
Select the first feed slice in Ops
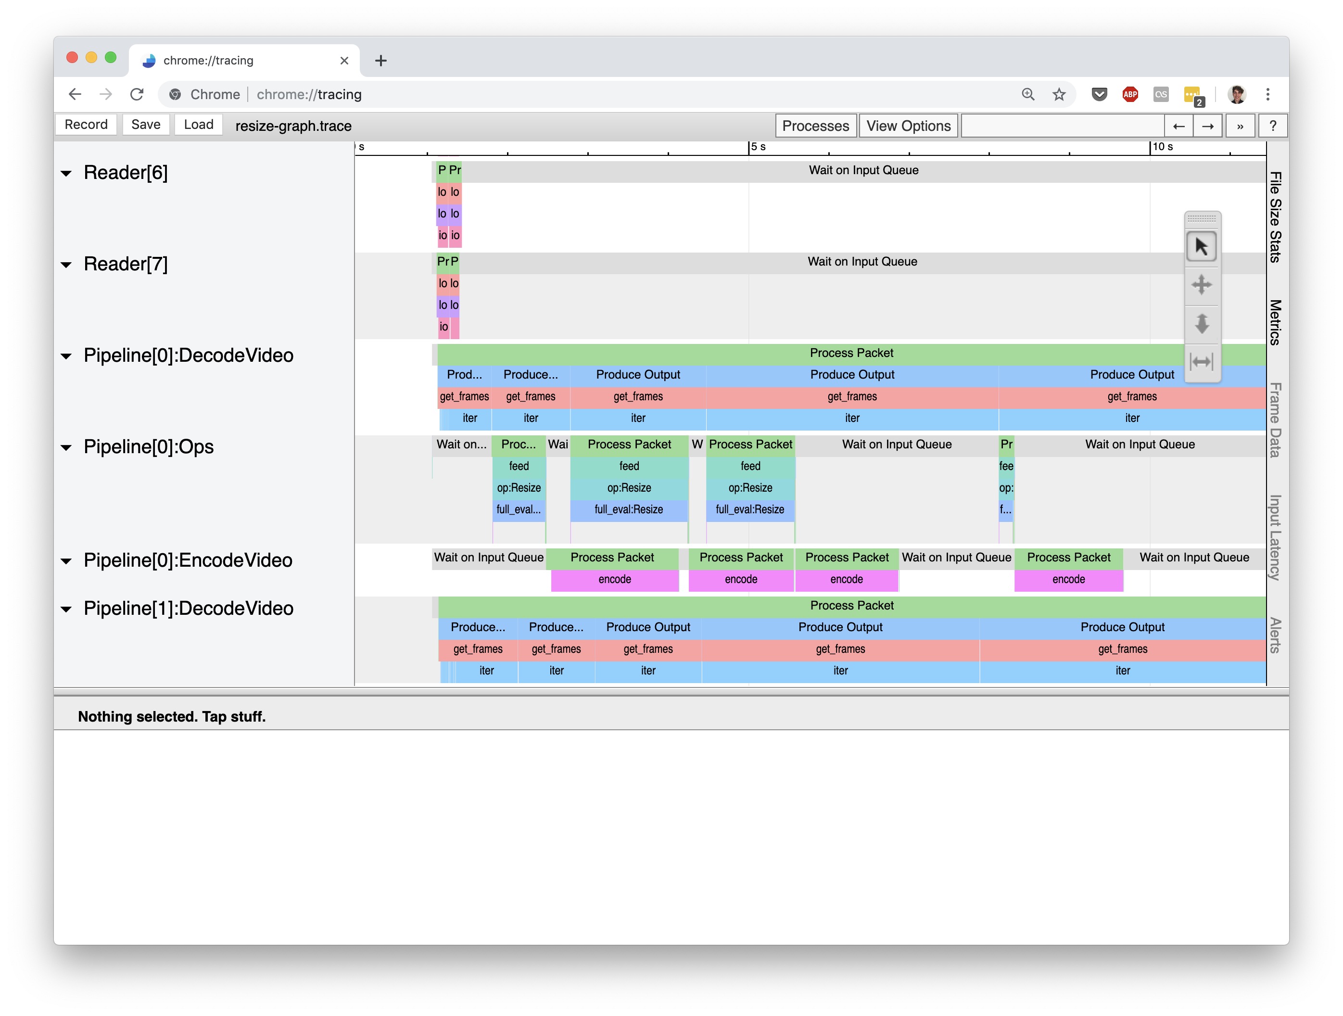519,467
